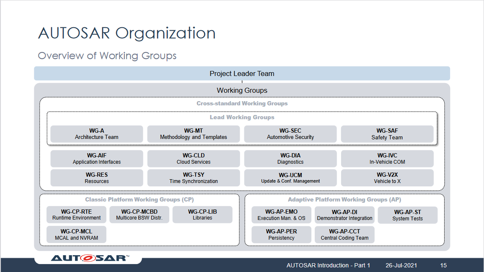This screenshot has height=272, width=484.
Task: Click the WG-AP-PER Persistency box
Action: click(x=281, y=234)
